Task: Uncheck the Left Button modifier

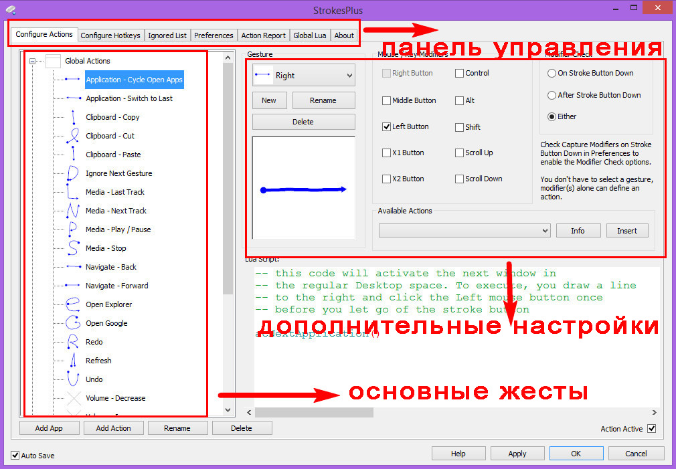Action: pyautogui.click(x=386, y=126)
